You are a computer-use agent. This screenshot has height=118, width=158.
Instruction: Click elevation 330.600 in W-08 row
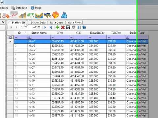pos(97,72)
